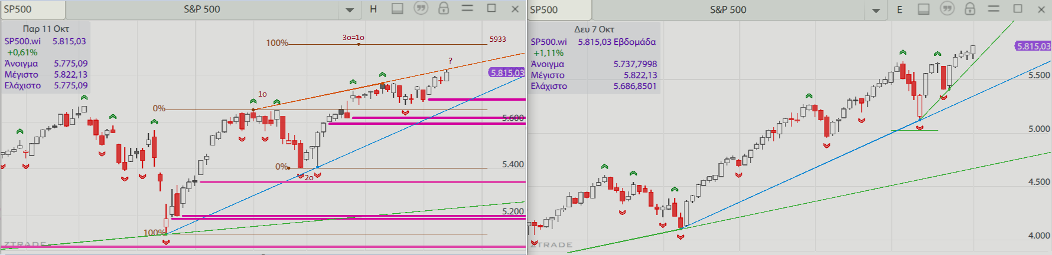
Task: Maximize the left S&P 500 chart window
Action: [x=491, y=8]
